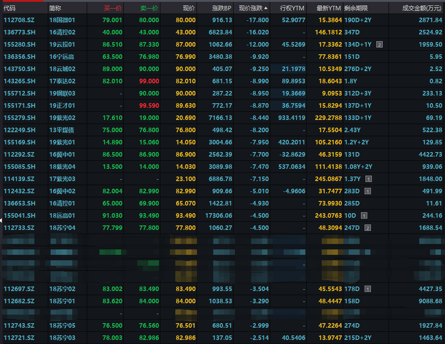
Task: Click turnover 9088.68 for 18苏宁01
Action: (x=431, y=301)
